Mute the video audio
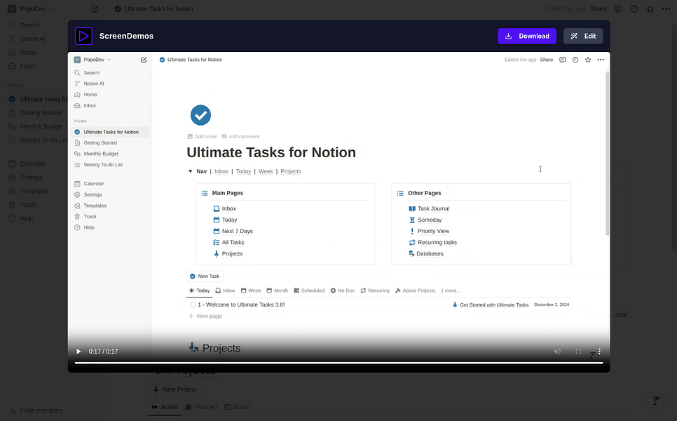 (x=556, y=351)
